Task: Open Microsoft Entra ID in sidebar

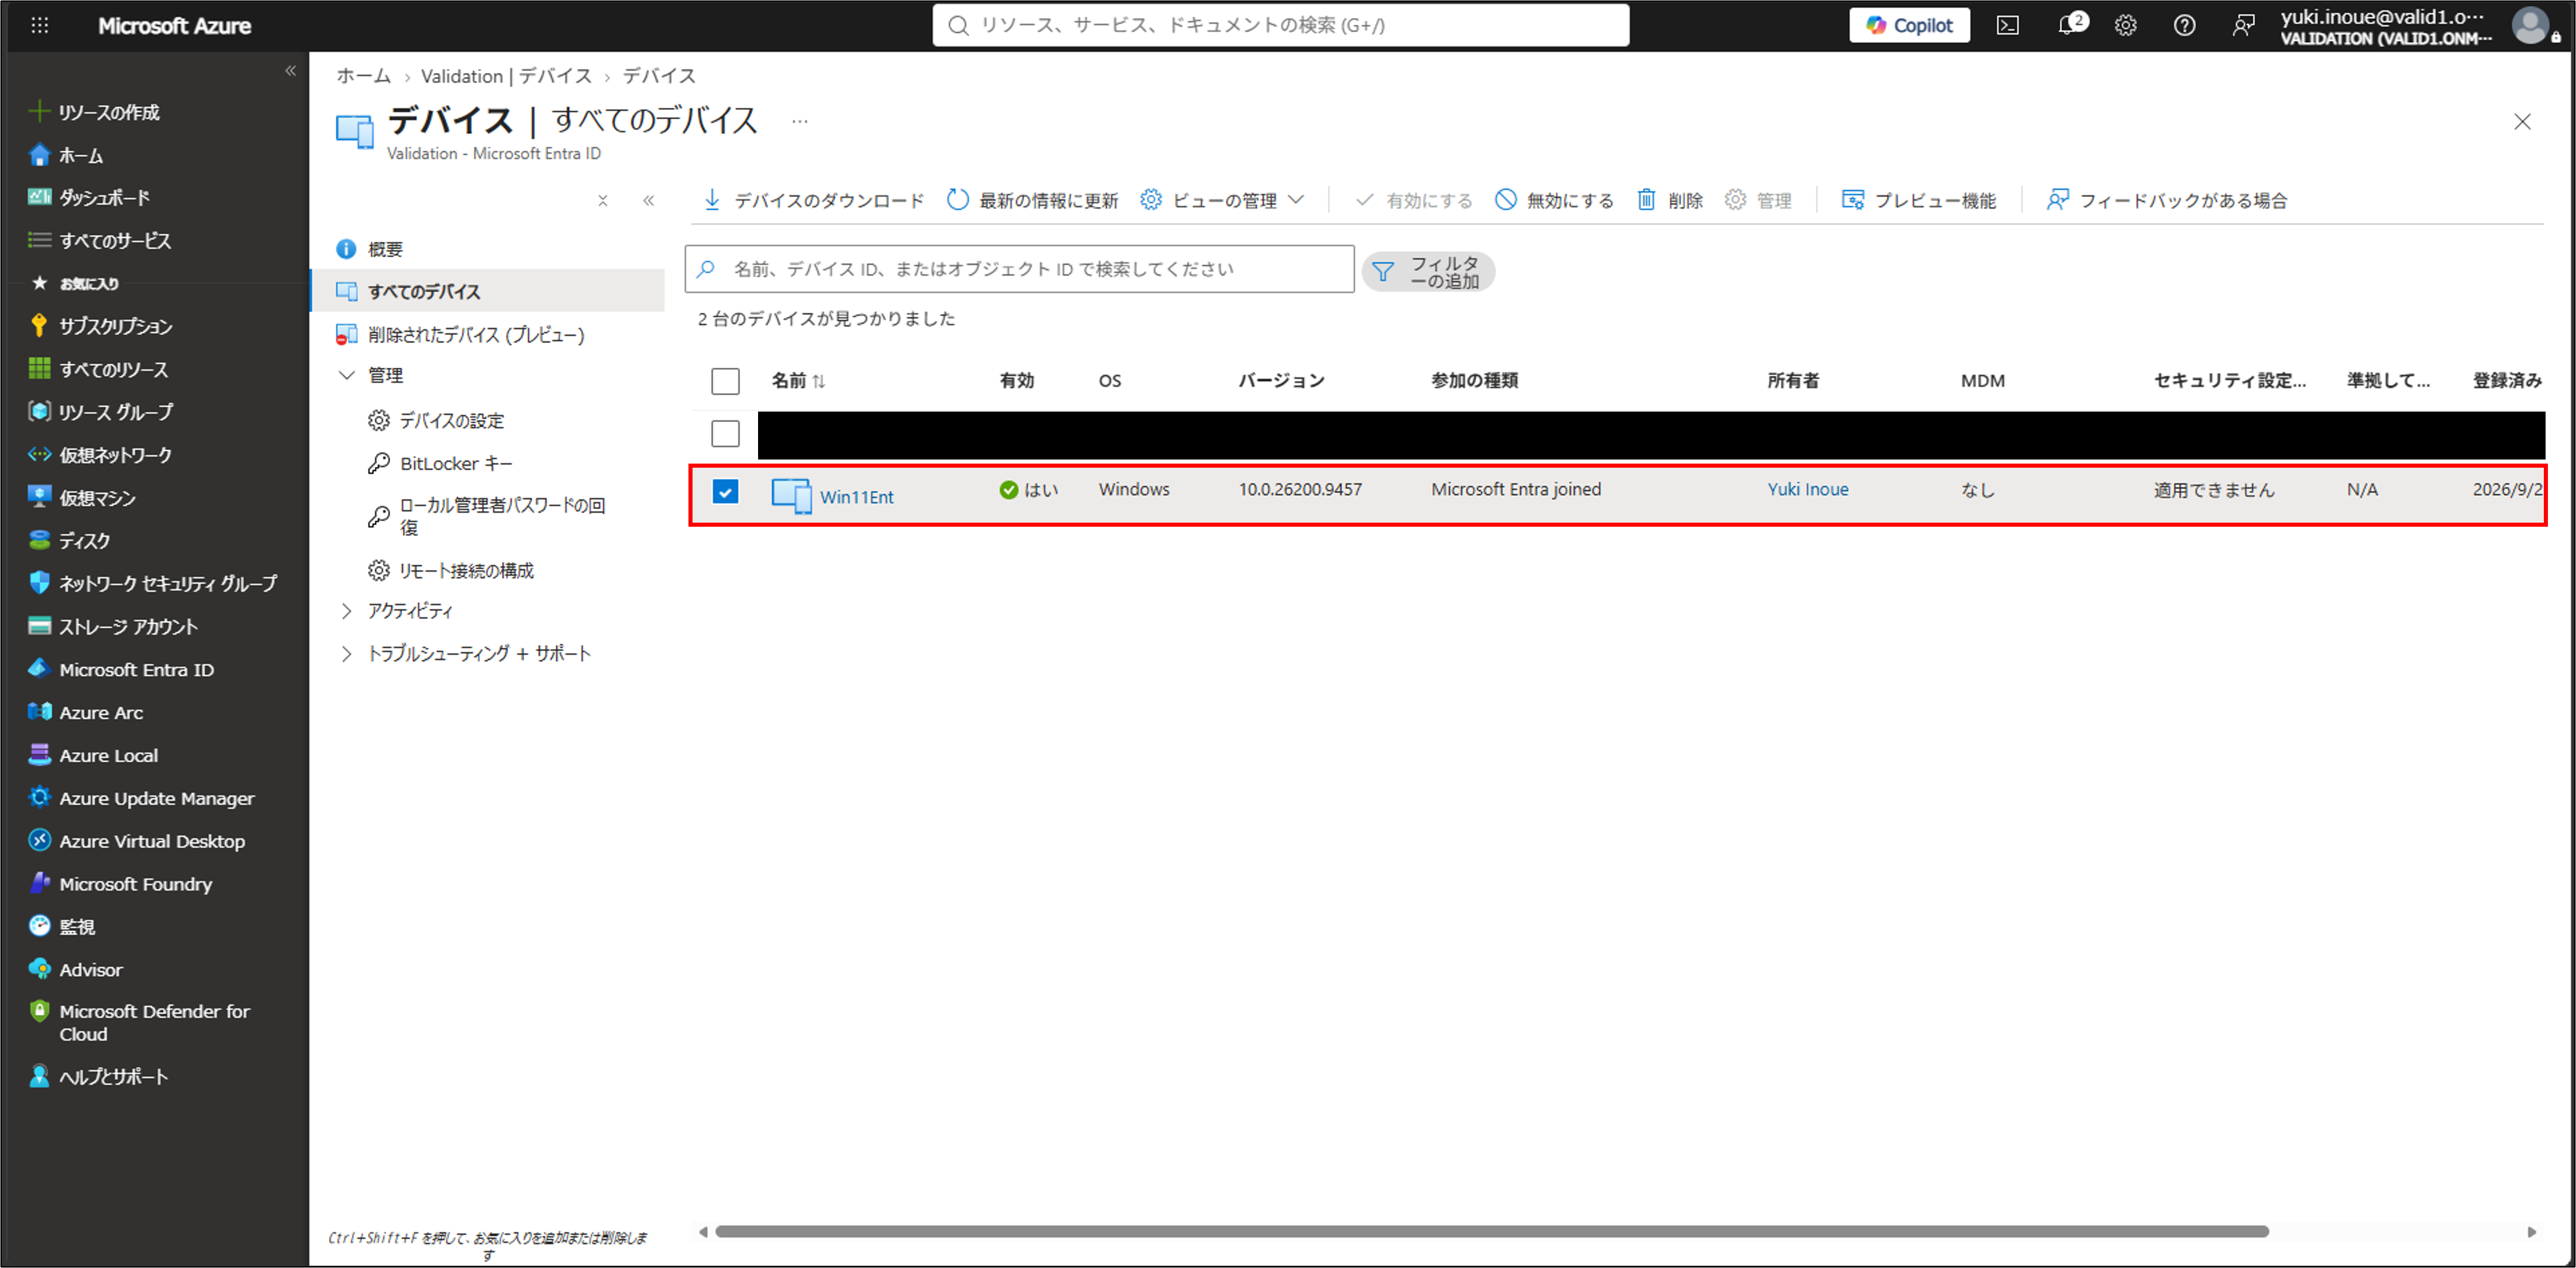Action: (x=121, y=669)
